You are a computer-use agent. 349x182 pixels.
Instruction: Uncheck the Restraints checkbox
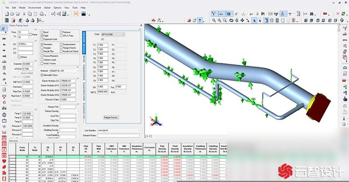(42, 44)
